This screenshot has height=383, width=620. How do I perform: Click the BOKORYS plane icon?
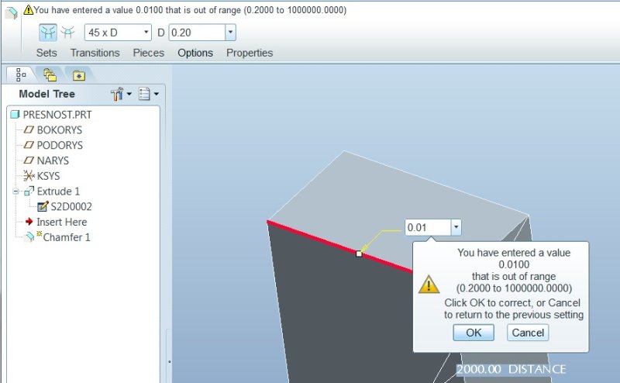(x=29, y=129)
